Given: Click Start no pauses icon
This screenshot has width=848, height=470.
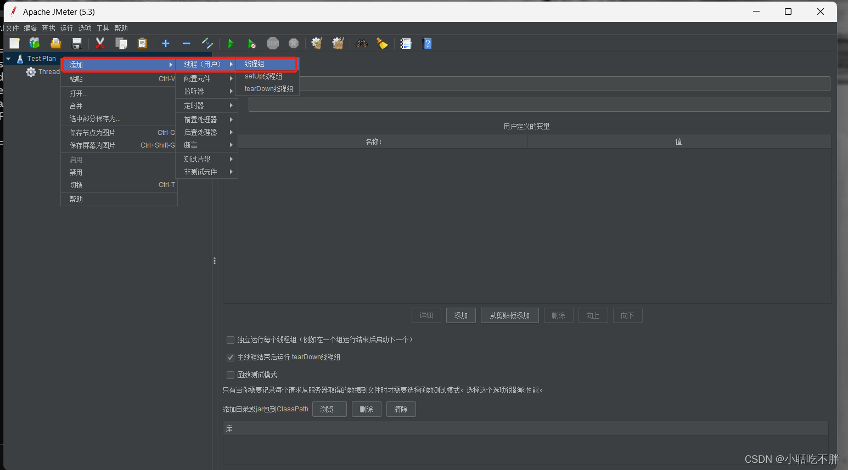Looking at the screenshot, I should pos(251,43).
